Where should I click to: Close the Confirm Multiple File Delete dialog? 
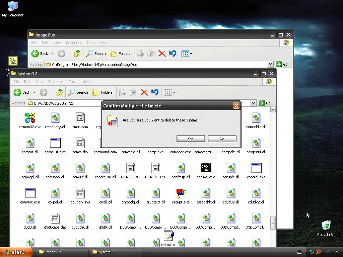[236, 106]
